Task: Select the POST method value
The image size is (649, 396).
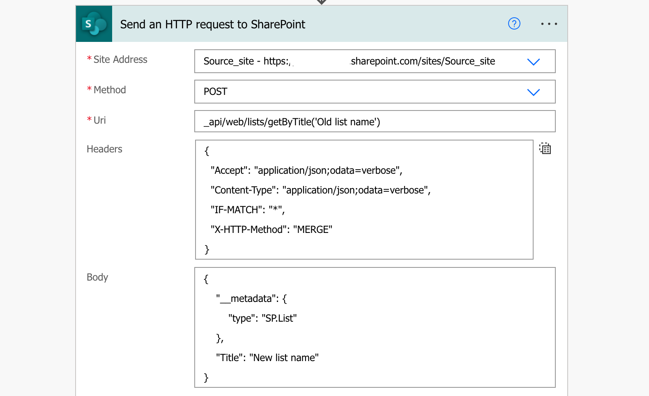Action: (216, 92)
